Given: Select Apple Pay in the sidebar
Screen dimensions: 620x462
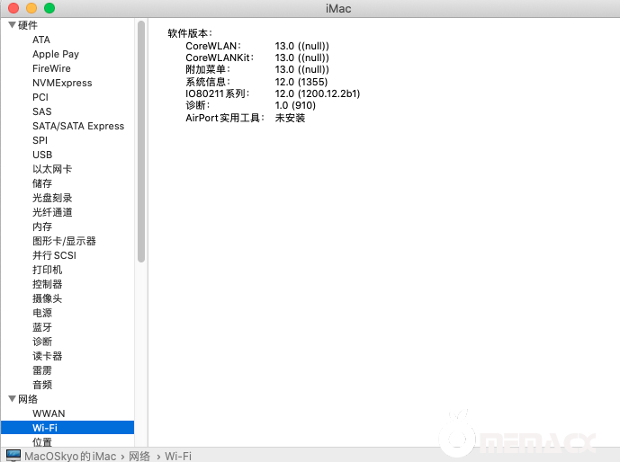Looking at the screenshot, I should click(x=56, y=54).
